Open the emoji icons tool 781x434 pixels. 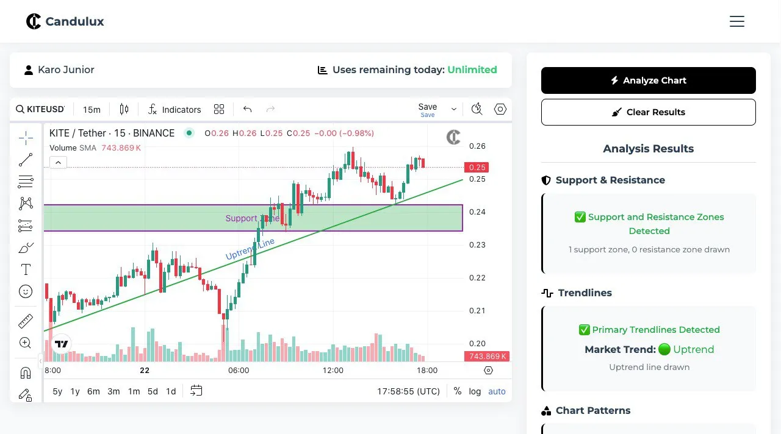(26, 292)
